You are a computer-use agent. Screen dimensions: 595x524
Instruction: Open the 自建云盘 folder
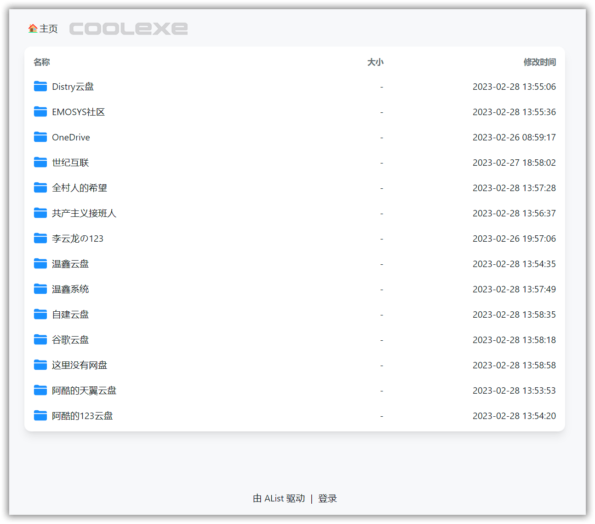coord(71,314)
